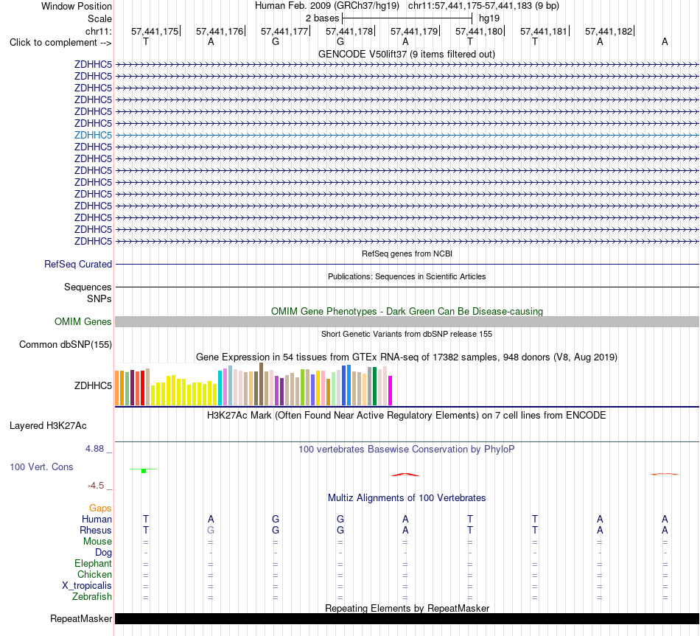Open Layered H3K27Ac track label
This screenshot has width=700, height=636.
[48, 426]
